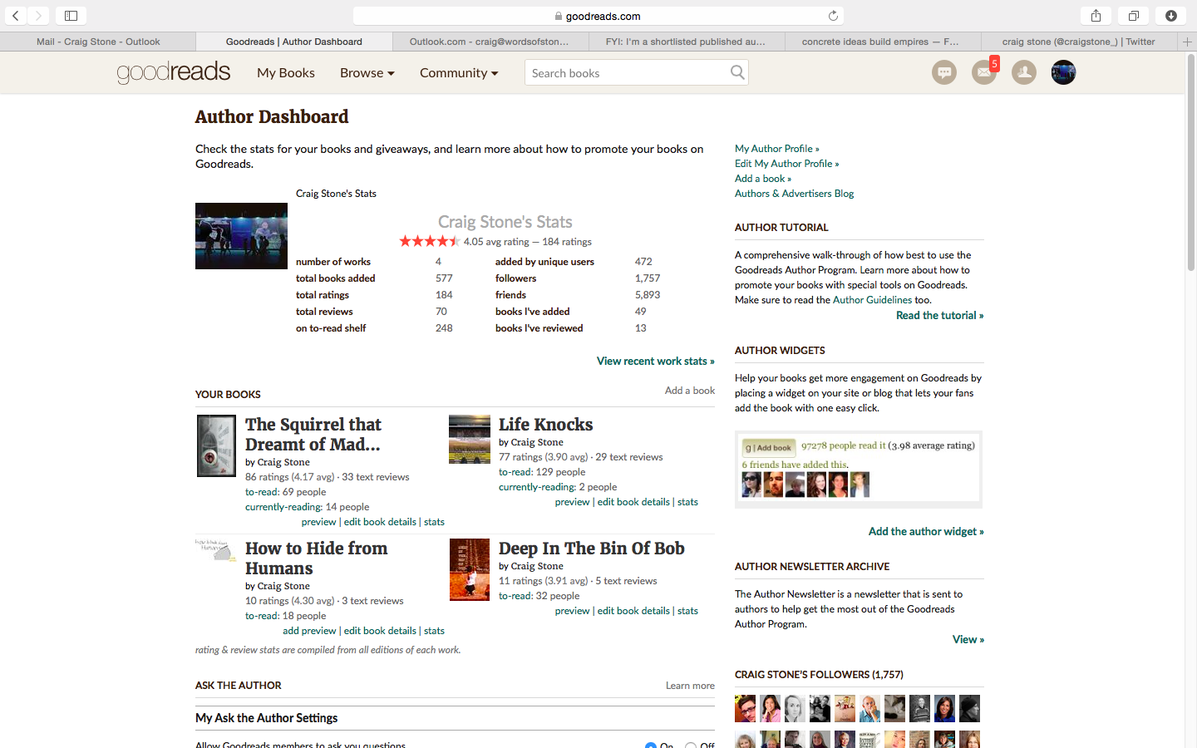Switch to the craig stone Twitter tab
The image size is (1197, 748).
point(1078,42)
